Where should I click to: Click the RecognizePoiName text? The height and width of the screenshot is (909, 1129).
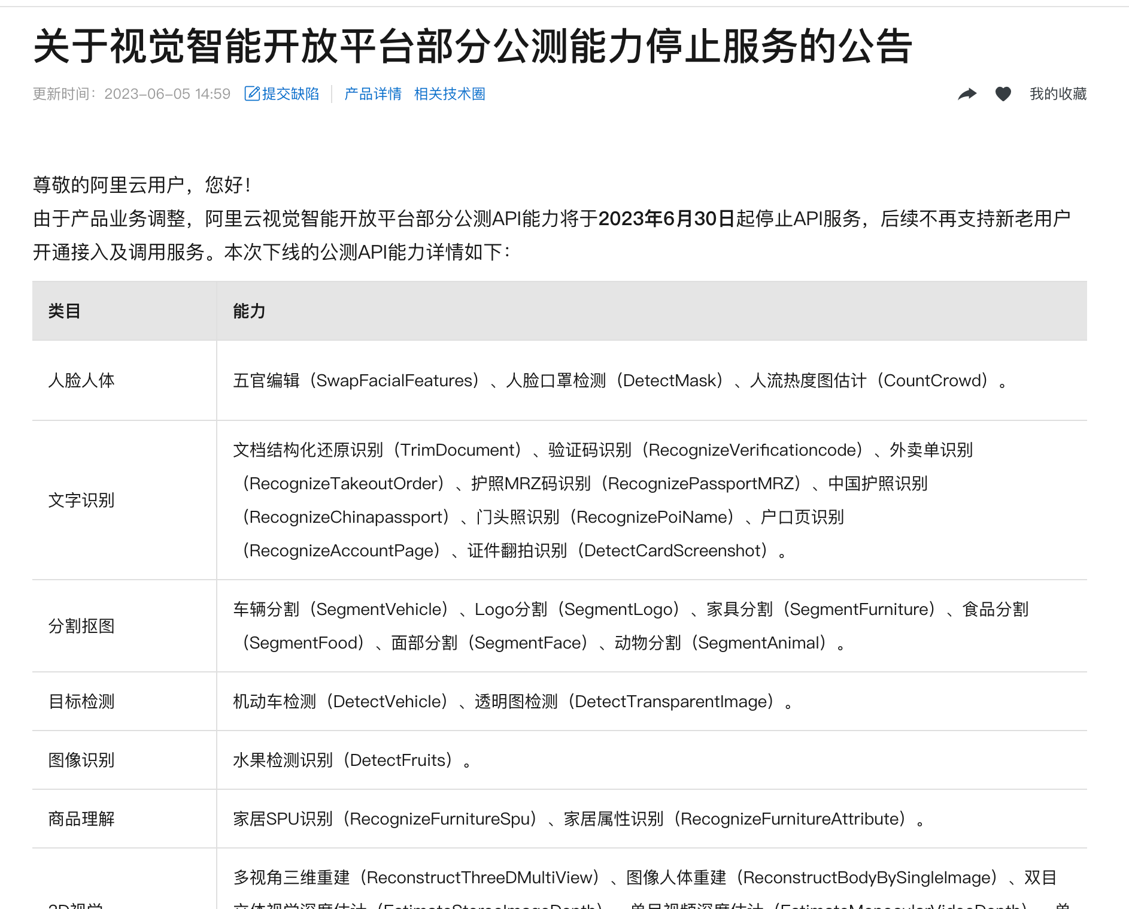click(652, 517)
